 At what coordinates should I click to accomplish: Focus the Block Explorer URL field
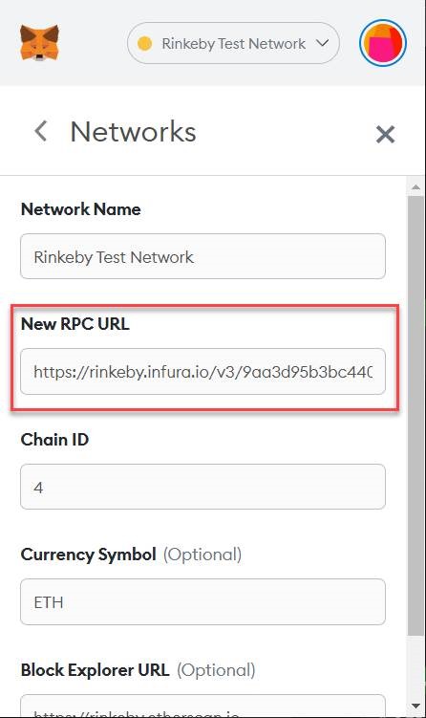click(x=202, y=706)
